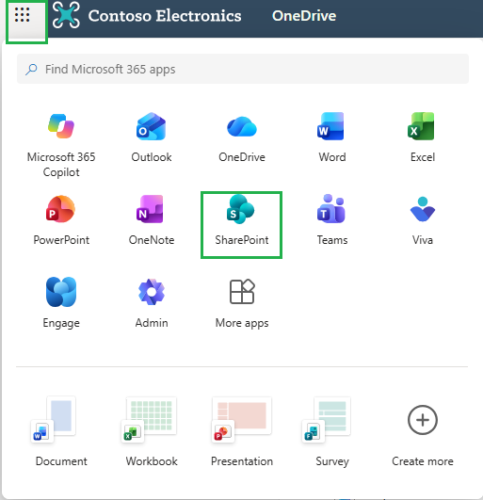483x500 pixels.
Task: Click the Find Microsoft 365 apps field
Action: [x=243, y=69]
